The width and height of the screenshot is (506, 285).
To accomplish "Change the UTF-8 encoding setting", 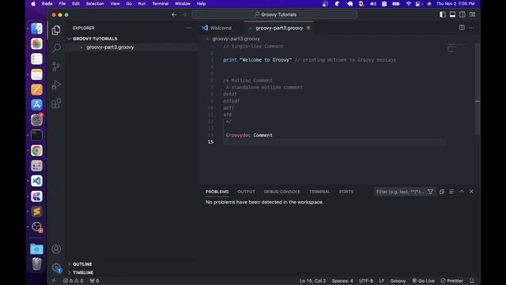I will (366, 281).
